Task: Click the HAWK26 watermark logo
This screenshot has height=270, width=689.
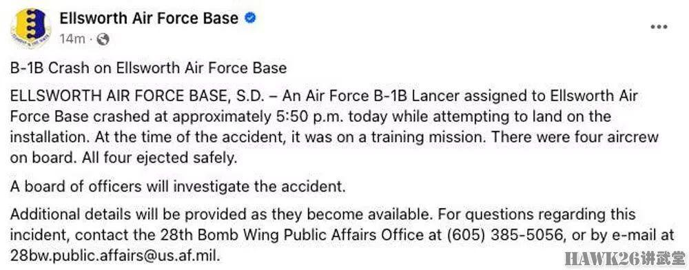Action: pos(626,258)
